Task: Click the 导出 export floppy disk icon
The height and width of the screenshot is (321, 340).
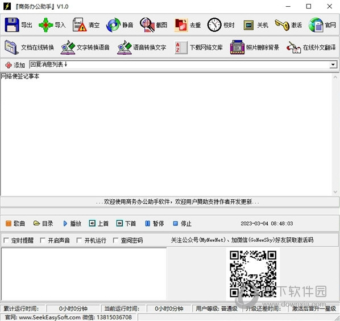Action: click(12, 25)
